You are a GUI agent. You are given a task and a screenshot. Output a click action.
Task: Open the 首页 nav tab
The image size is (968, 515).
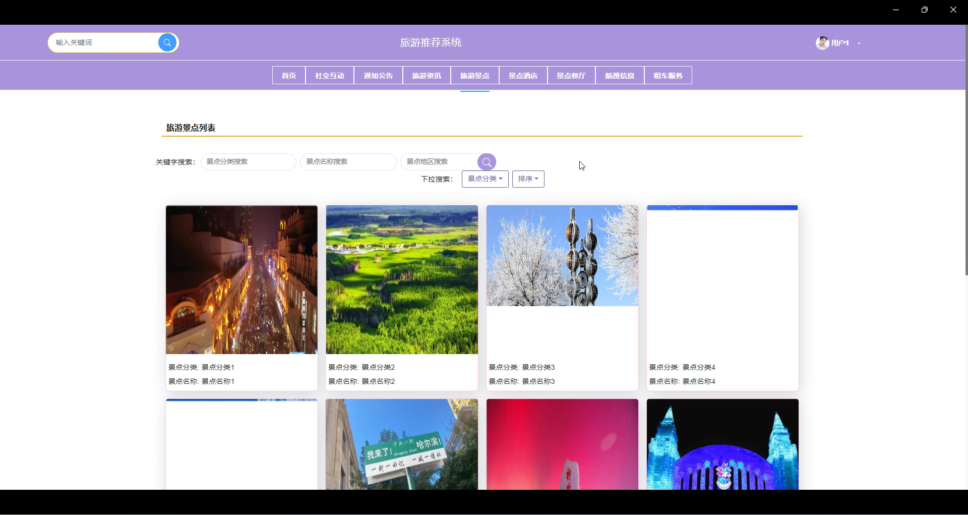pos(289,76)
